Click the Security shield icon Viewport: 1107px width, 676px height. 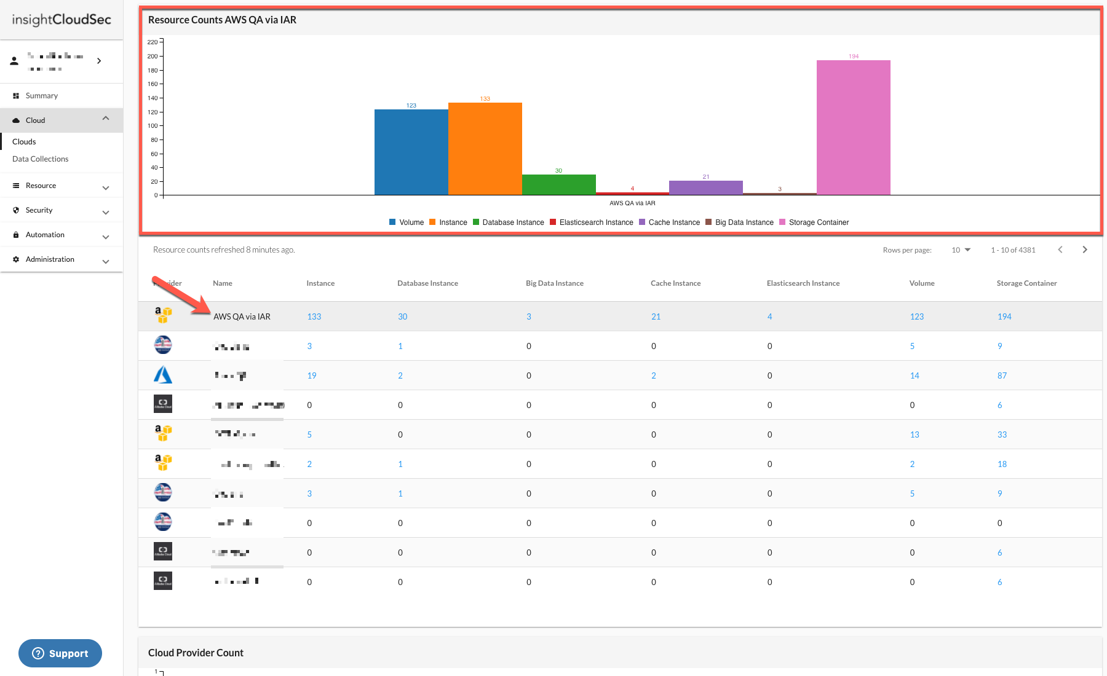(16, 210)
